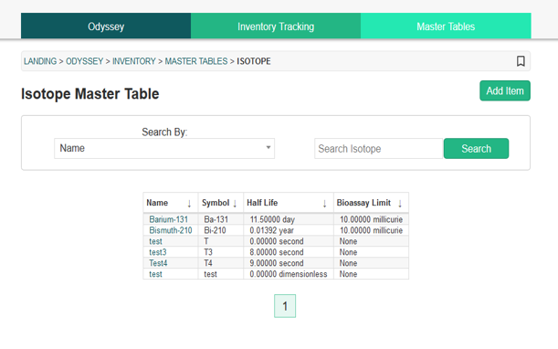Sort table by Half Life column arrow

click(324, 204)
